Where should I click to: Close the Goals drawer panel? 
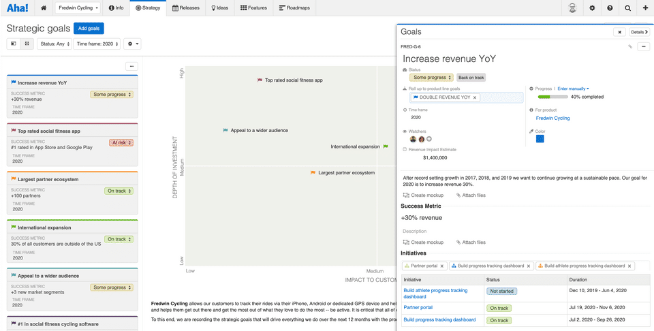pyautogui.click(x=619, y=32)
